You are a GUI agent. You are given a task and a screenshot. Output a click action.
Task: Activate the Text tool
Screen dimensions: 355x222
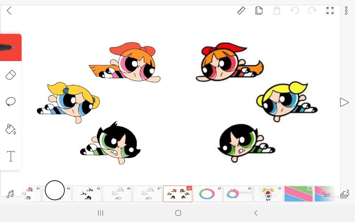pyautogui.click(x=11, y=156)
